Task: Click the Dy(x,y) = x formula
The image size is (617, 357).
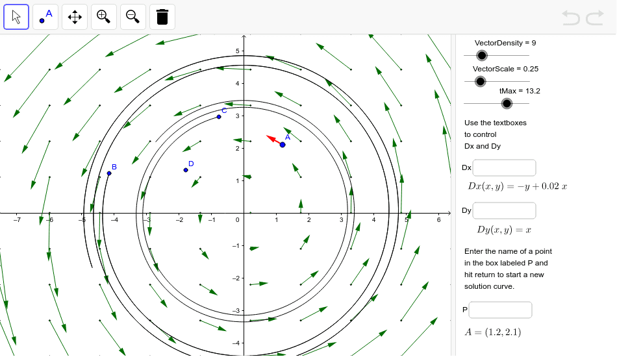Action: pos(504,230)
